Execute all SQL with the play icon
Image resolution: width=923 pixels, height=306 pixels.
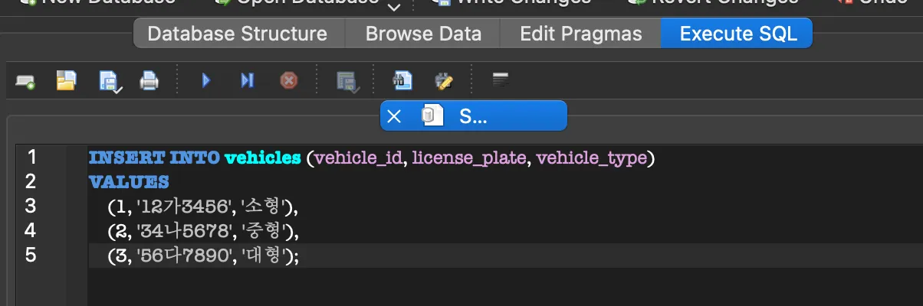[x=205, y=80]
